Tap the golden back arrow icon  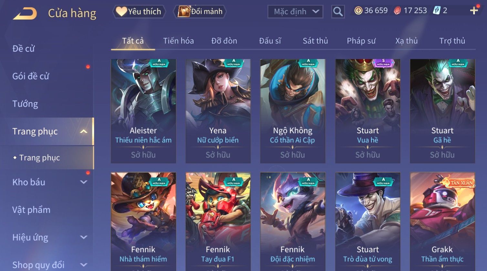[x=25, y=14]
